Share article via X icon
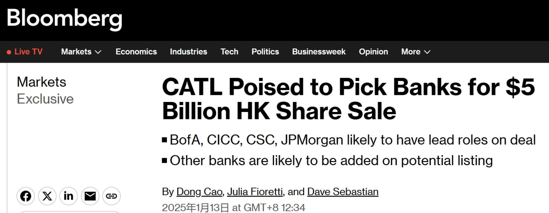The height and width of the screenshot is (213, 549). pos(47,196)
